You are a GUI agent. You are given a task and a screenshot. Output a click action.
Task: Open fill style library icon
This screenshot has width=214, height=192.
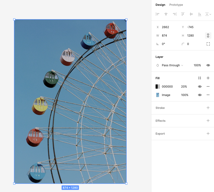[x=200, y=78]
